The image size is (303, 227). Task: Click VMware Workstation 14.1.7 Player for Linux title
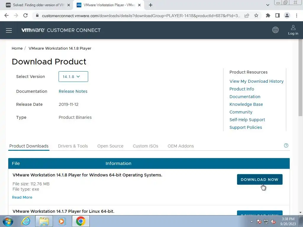tap(63, 211)
